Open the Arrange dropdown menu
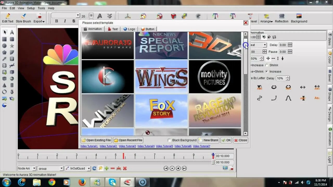Viewport: 333px width, 187px height. [x=266, y=18]
